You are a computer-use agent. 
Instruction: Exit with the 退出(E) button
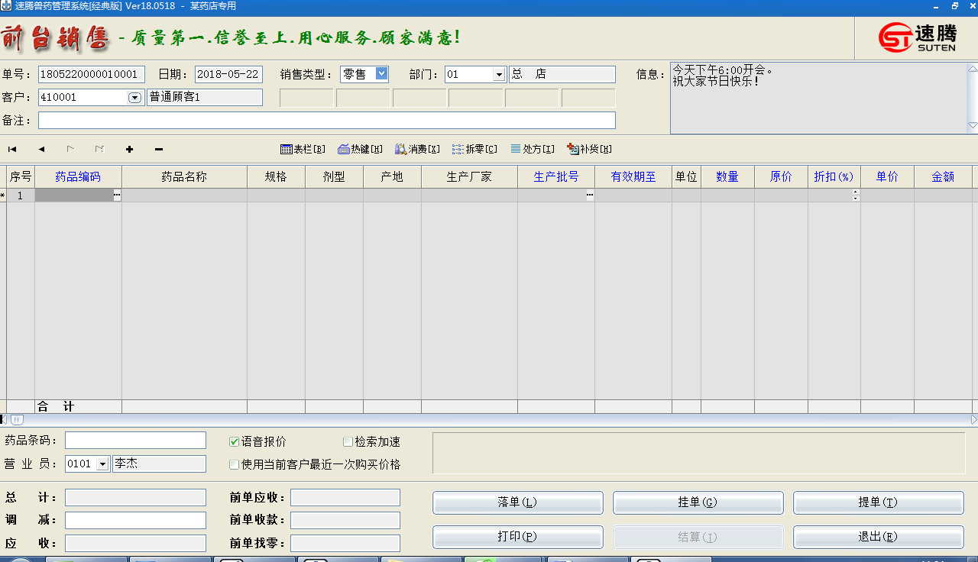878,537
